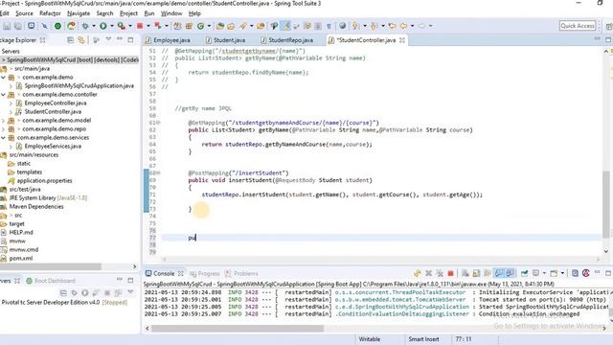Click the Back navigation yellow arrow
This screenshot has width=613, height=345.
coord(403,26)
